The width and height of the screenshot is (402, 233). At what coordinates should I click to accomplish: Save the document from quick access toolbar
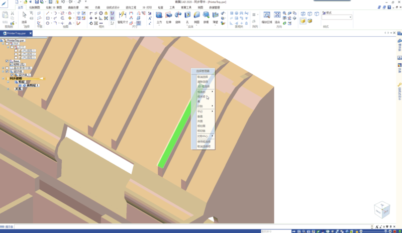point(37,2)
